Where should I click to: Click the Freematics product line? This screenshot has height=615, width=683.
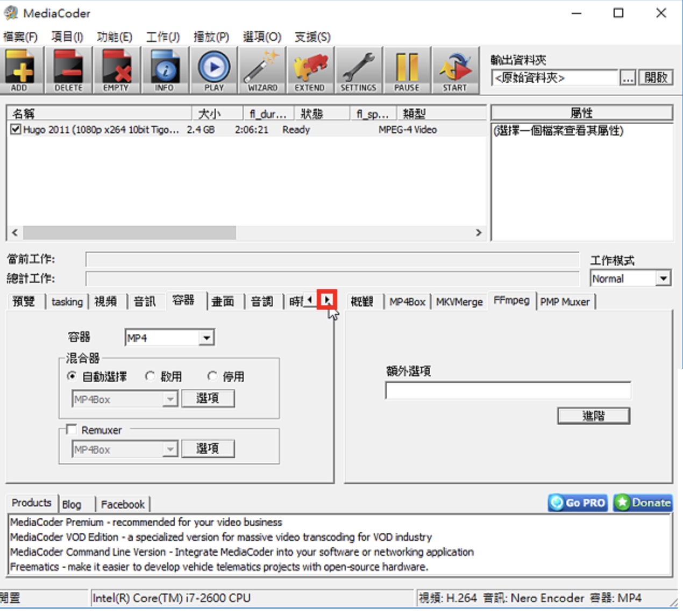pyautogui.click(x=219, y=567)
